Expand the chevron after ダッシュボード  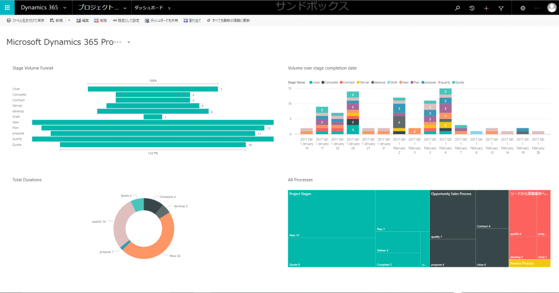[x=169, y=8]
